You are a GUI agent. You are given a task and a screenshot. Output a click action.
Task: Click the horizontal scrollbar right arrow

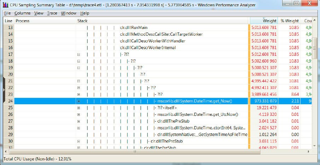(x=309, y=152)
